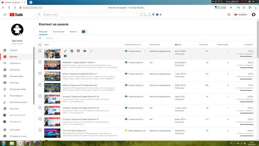Viewport: 259px width, 146px height.
Task: Click browser address bar studio.youtube.com
Action: [32, 8]
